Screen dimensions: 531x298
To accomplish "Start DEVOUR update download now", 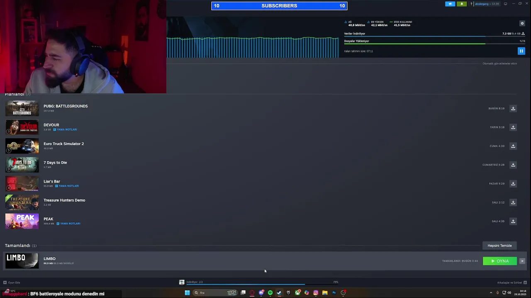I will click(513, 127).
